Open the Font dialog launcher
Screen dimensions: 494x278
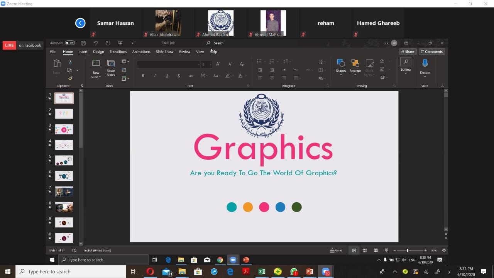coord(248,86)
